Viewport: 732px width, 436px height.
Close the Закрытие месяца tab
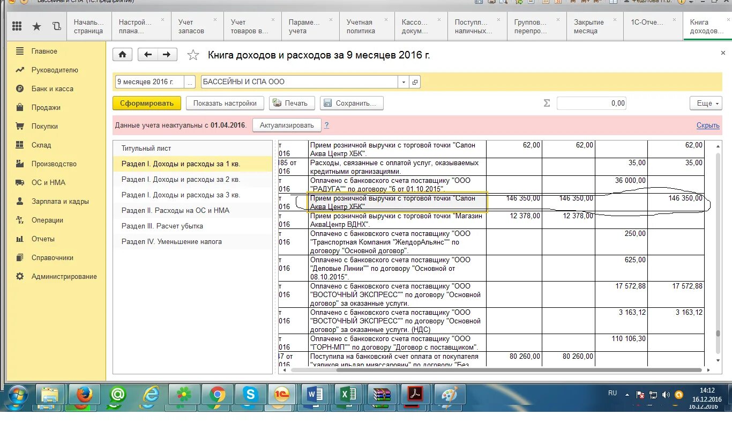615,20
